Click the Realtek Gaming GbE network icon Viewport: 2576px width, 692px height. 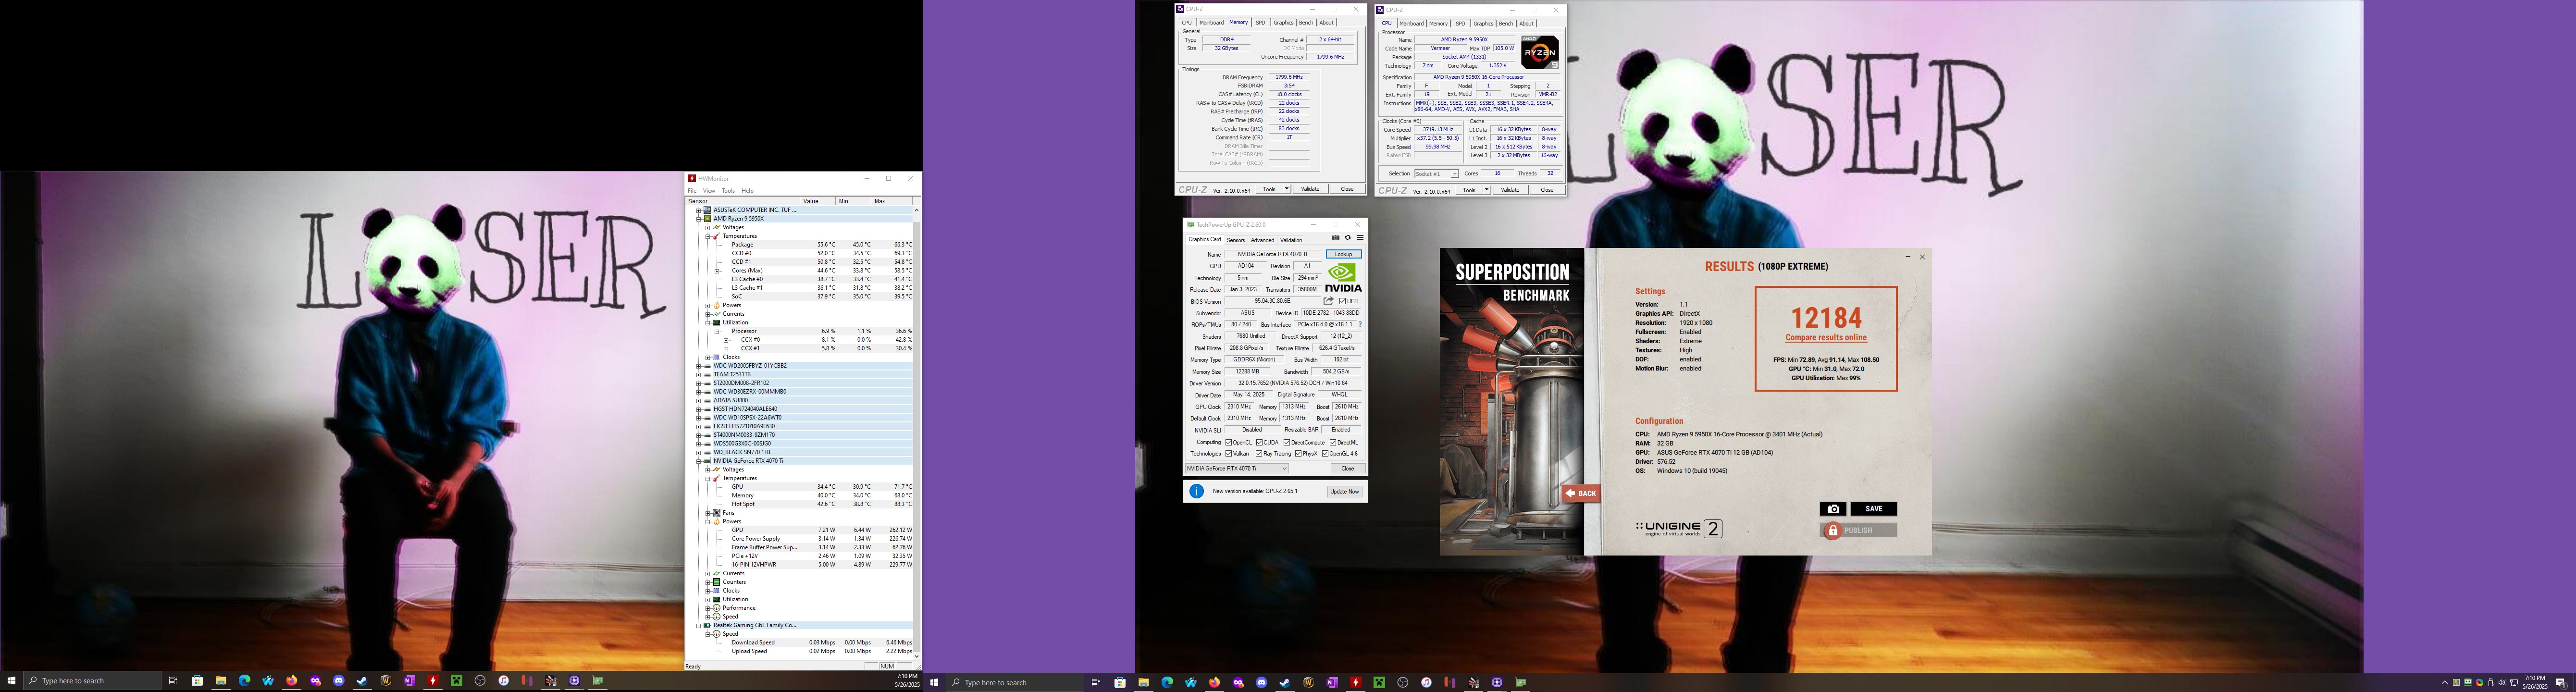[708, 625]
